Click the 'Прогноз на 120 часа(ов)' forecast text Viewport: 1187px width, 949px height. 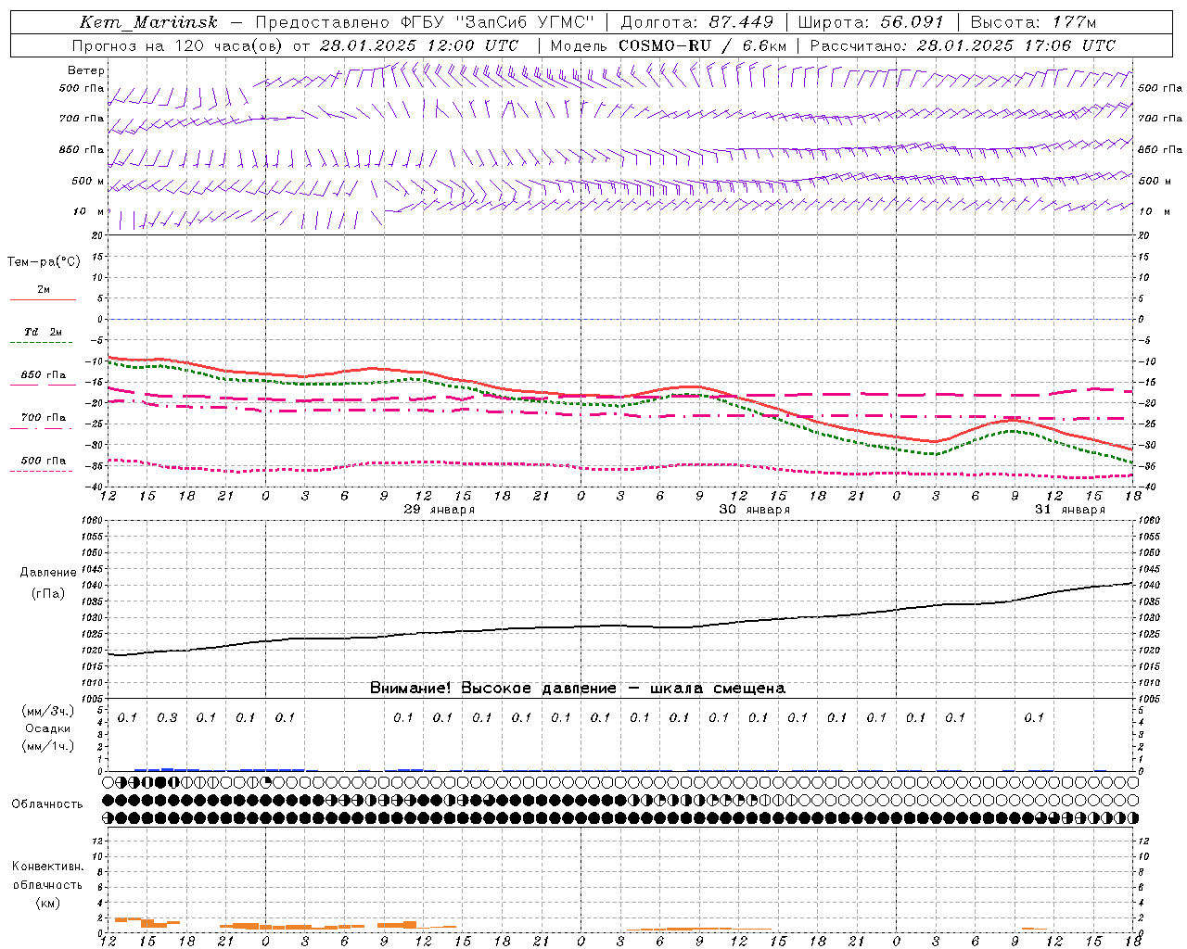[x=178, y=45]
